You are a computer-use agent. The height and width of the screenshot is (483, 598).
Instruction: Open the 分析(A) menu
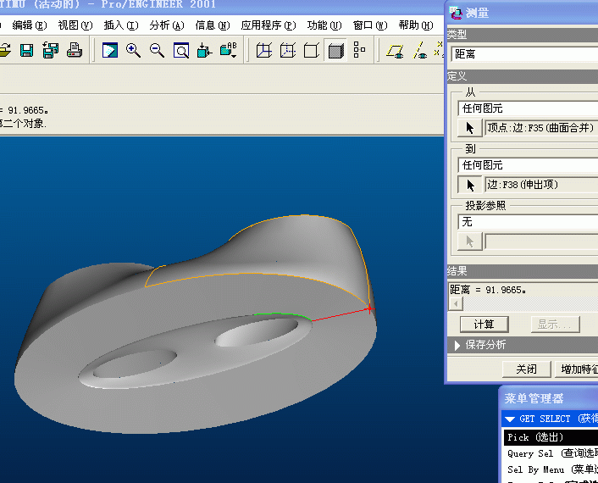click(167, 25)
